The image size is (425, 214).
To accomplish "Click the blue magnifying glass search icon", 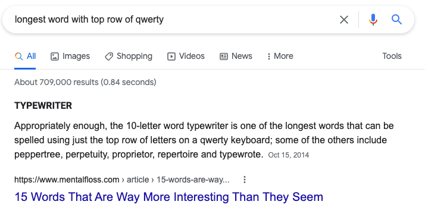I will point(396,20).
